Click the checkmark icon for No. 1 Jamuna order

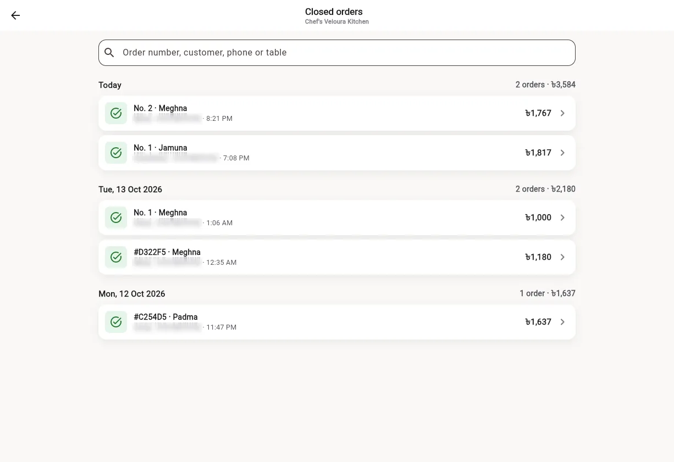tap(116, 153)
